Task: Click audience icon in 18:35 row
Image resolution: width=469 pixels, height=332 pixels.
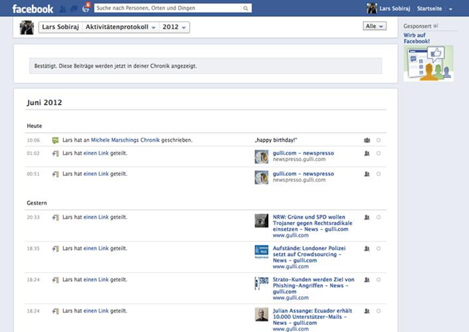Action: pos(367,248)
